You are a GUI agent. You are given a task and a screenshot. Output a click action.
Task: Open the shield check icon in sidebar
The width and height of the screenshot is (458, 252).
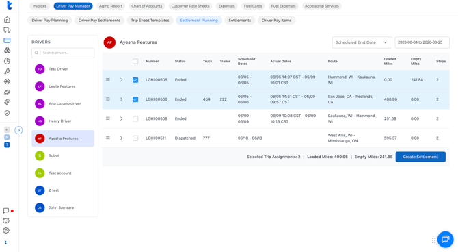pyautogui.click(x=7, y=113)
